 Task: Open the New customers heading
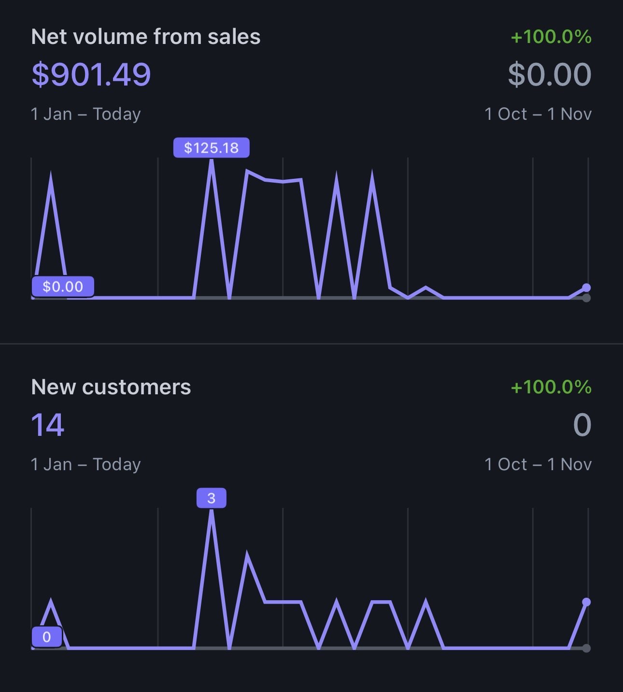coord(111,387)
